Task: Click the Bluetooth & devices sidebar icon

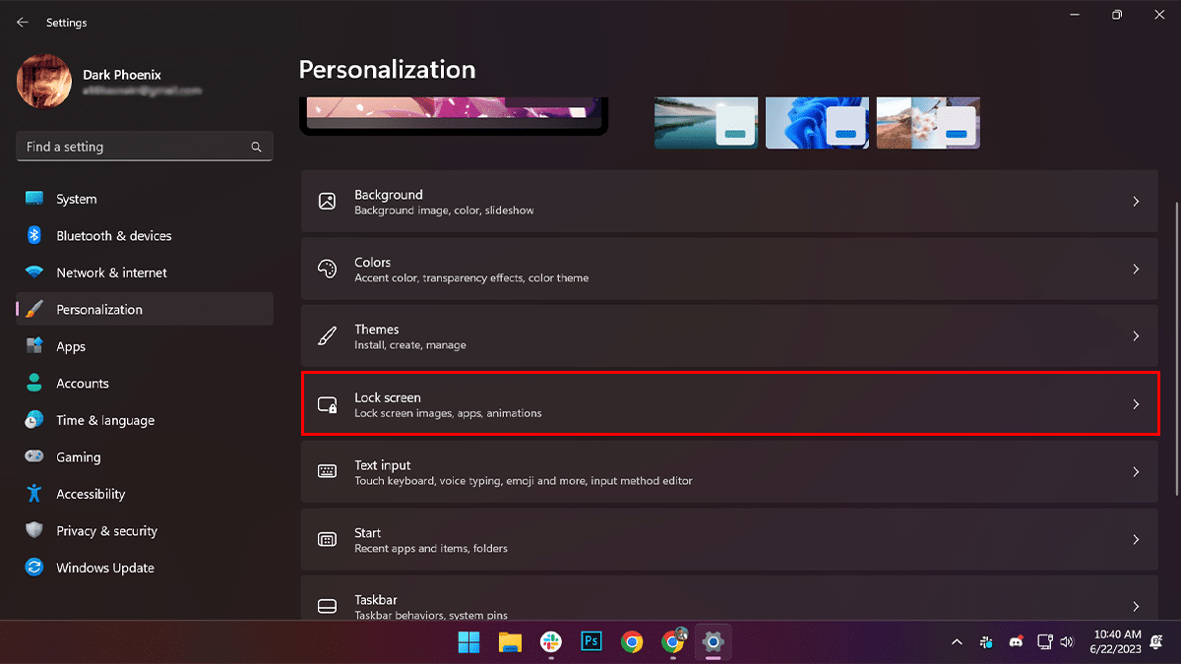Action: tap(34, 236)
